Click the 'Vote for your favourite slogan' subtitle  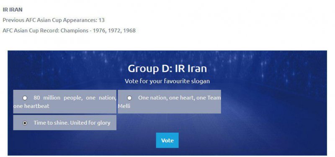coord(167,81)
